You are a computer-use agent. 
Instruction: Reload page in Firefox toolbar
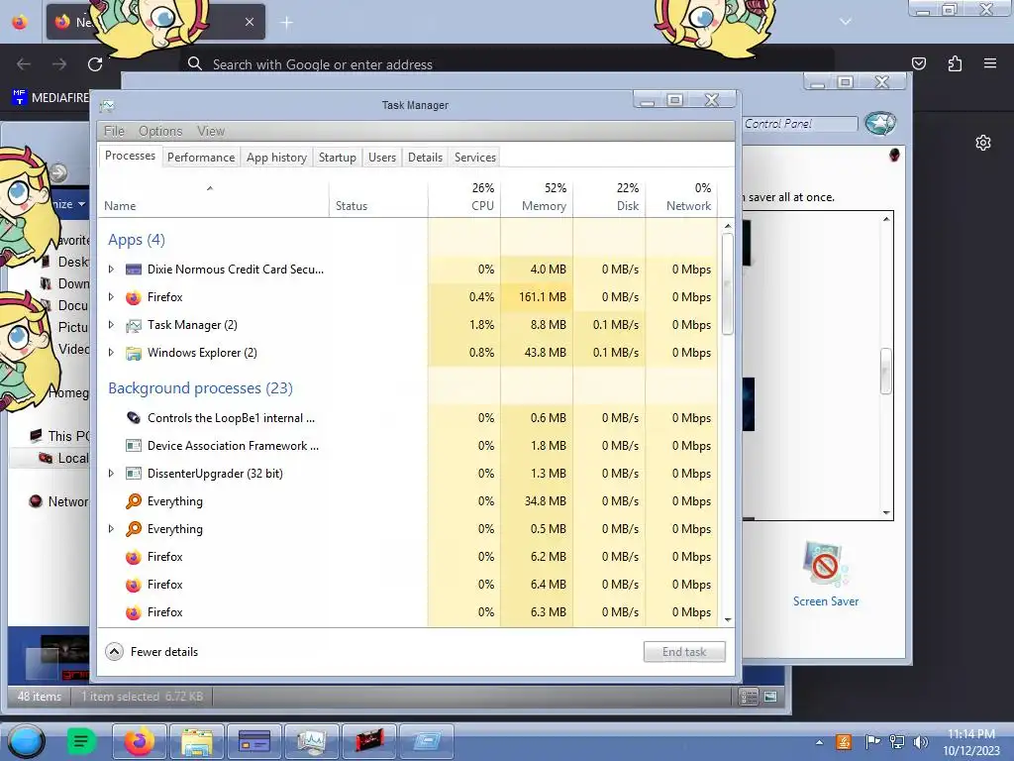click(x=95, y=64)
